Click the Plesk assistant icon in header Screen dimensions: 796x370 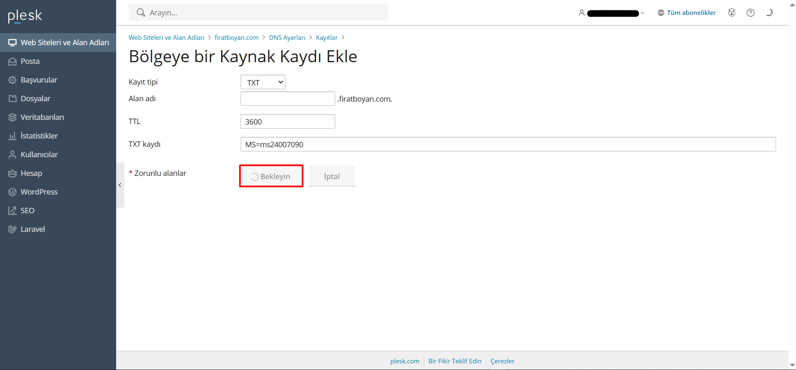pos(732,12)
